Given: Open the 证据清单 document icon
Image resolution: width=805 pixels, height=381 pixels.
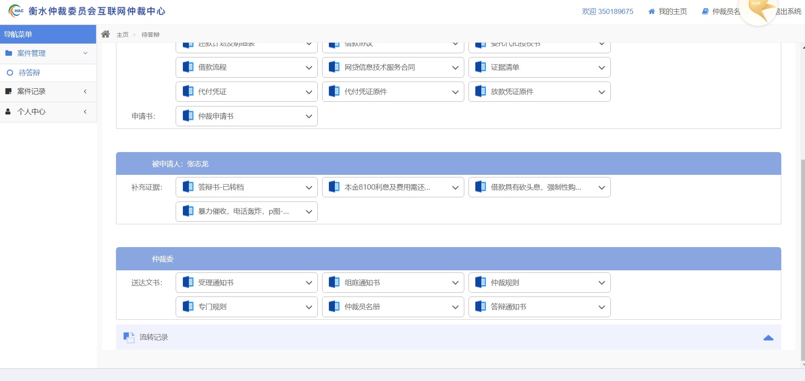Looking at the screenshot, I should [481, 67].
